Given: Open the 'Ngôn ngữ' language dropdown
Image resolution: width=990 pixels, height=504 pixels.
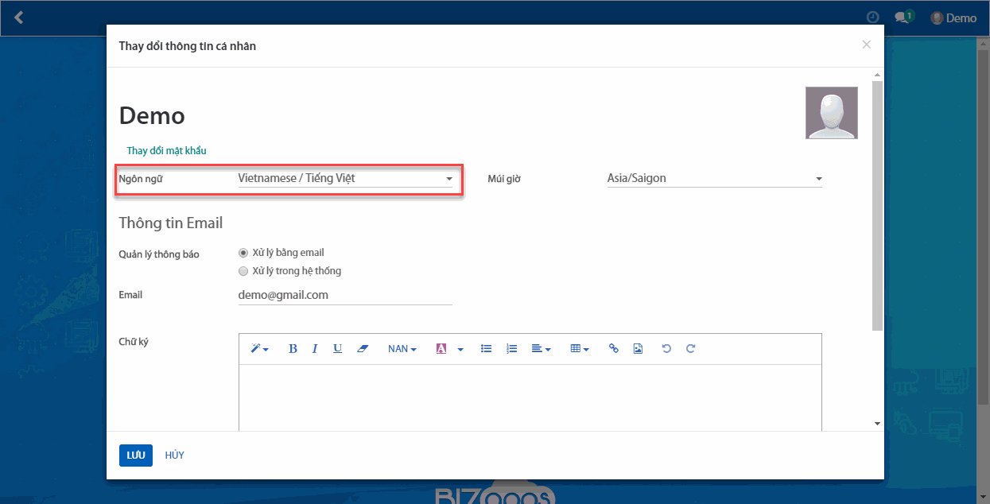Looking at the screenshot, I should [x=345, y=179].
